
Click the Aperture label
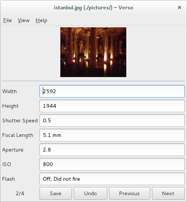[13, 150]
